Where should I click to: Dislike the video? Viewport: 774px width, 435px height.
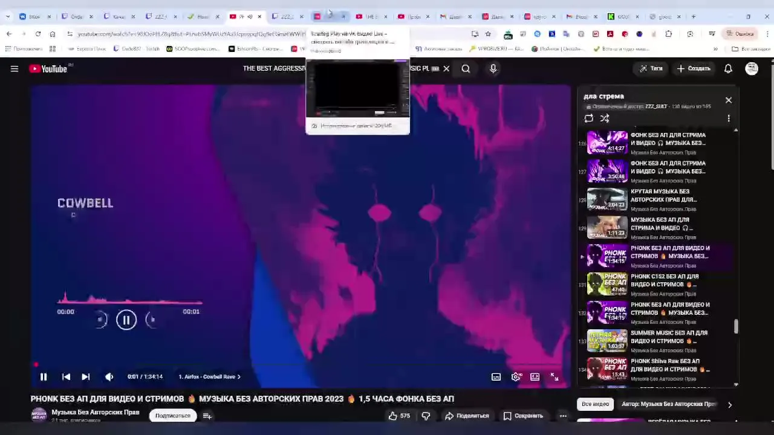coord(426,416)
